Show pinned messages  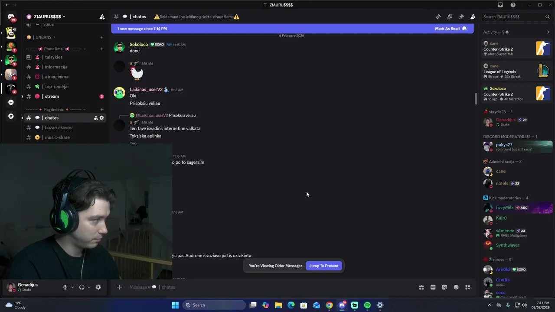tap(461, 17)
